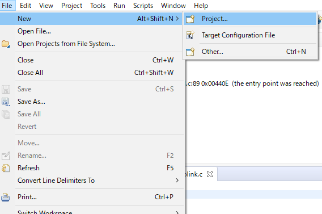Click the Ctrl+N shortcut text

pyautogui.click(x=296, y=52)
